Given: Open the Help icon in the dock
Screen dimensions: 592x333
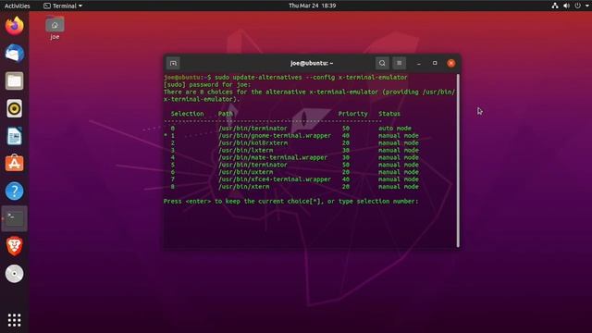Looking at the screenshot, I should point(15,191).
